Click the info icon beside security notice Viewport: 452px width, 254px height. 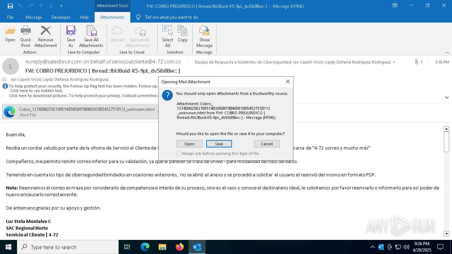point(5,86)
